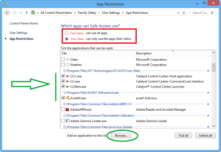Click the Back navigation arrow
Viewport: 221px width, 152px height.
pos(7,13)
